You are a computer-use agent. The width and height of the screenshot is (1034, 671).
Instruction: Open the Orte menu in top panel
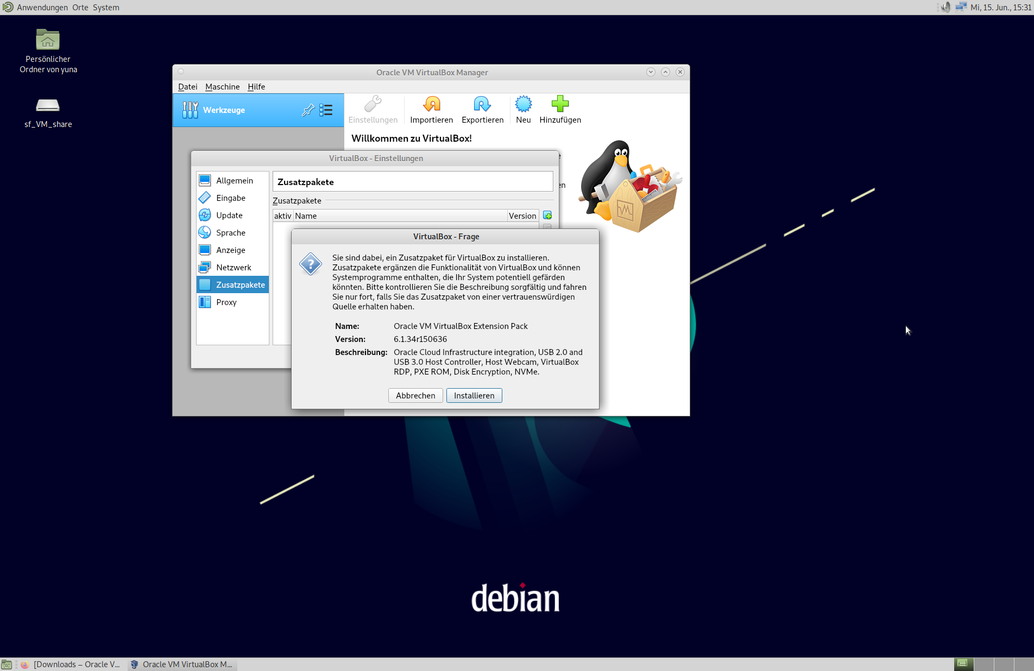(80, 8)
